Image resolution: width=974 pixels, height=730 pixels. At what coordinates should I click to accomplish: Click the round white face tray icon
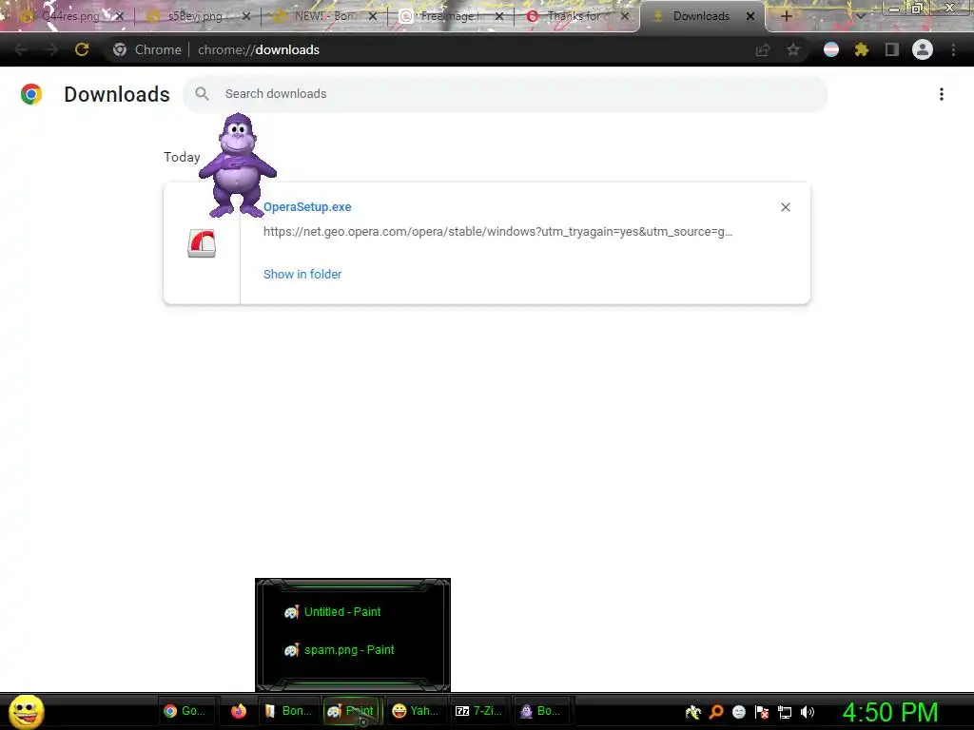[738, 712]
